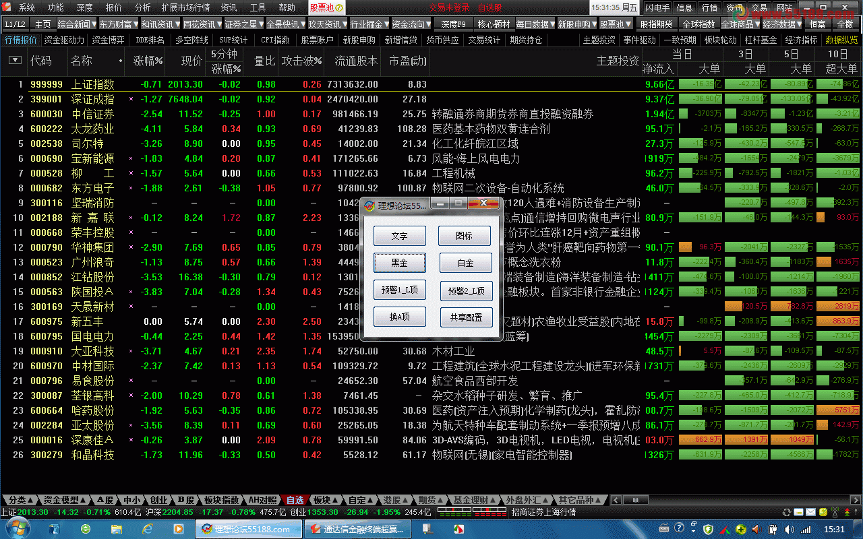Image resolution: width=863 pixels, height=539 pixels.
Task: Click the antenna signal status bar icon
Action: (835, 512)
